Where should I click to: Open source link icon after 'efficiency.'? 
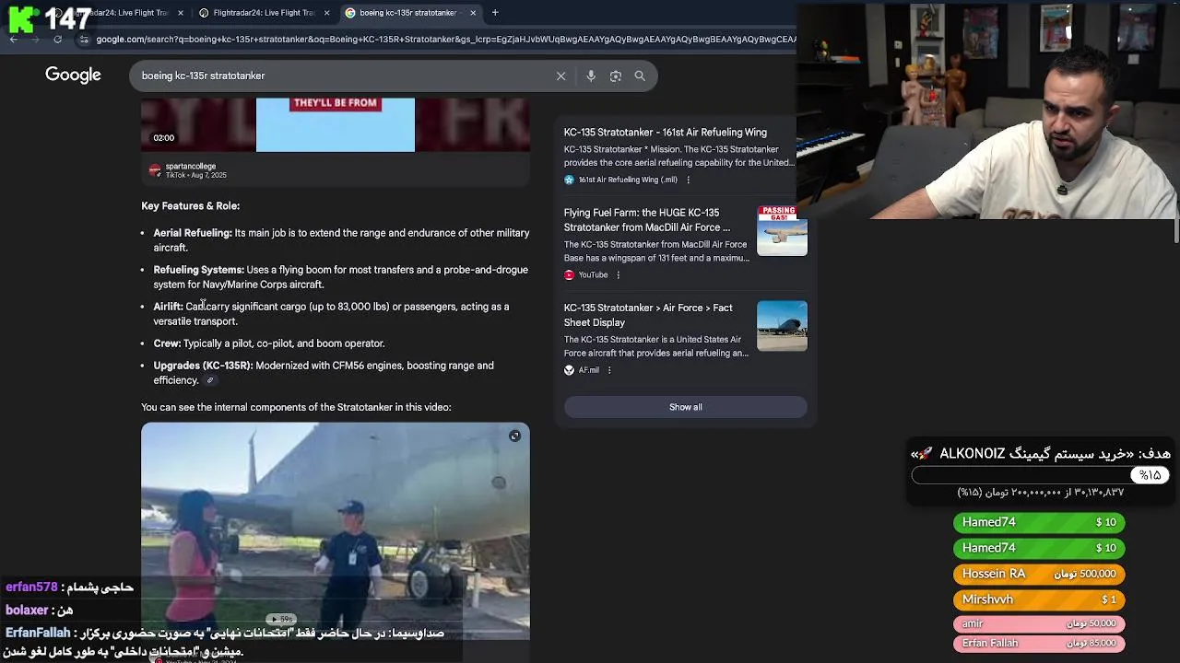point(210,380)
